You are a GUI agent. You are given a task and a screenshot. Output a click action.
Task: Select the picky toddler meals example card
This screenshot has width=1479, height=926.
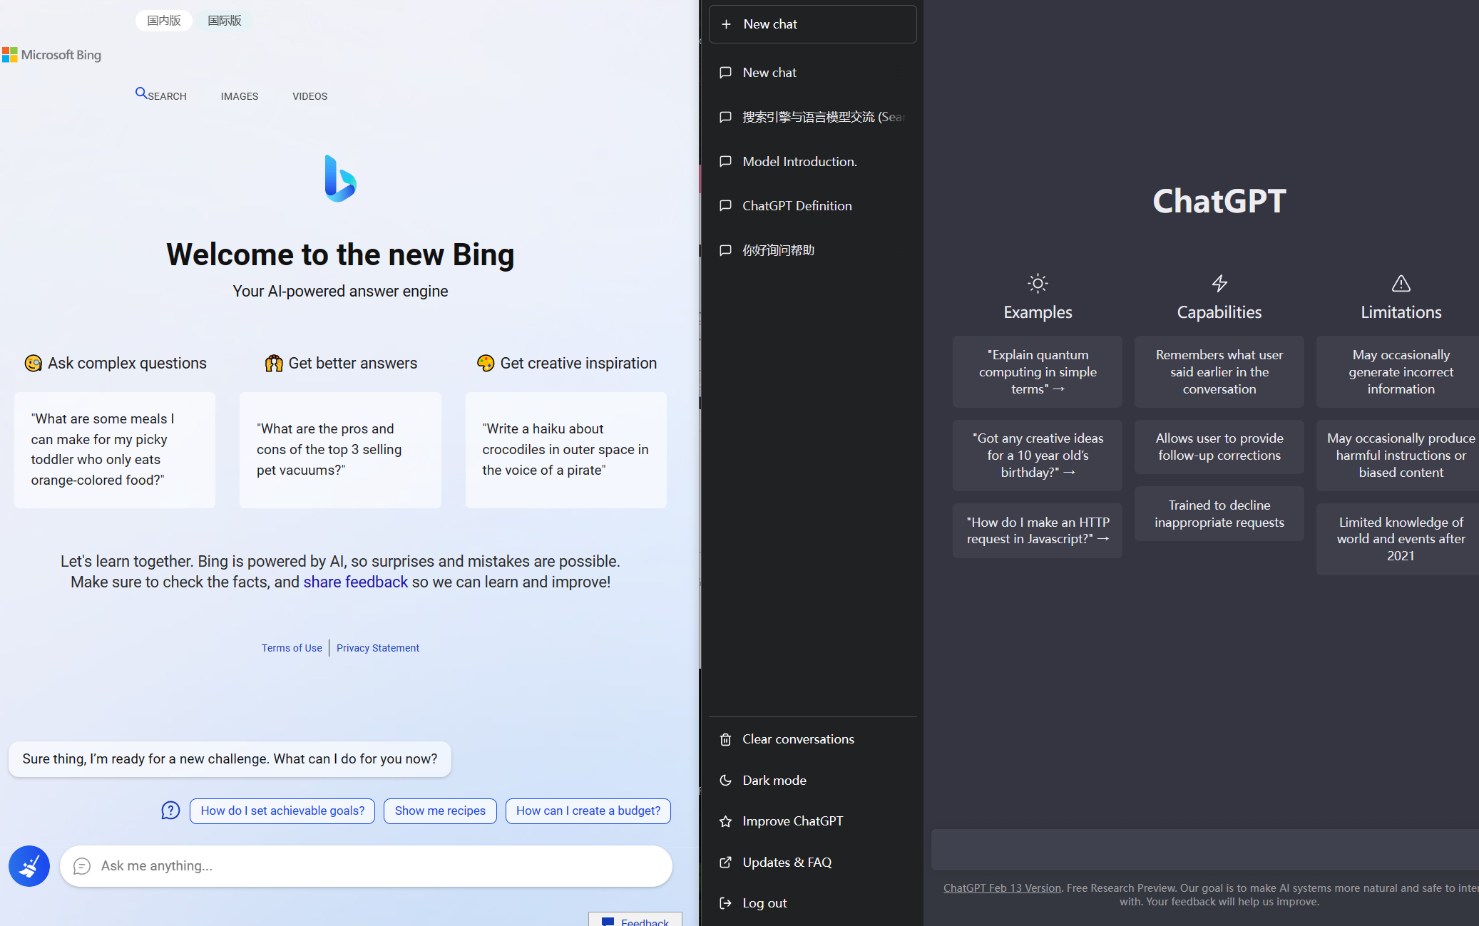pos(115,450)
